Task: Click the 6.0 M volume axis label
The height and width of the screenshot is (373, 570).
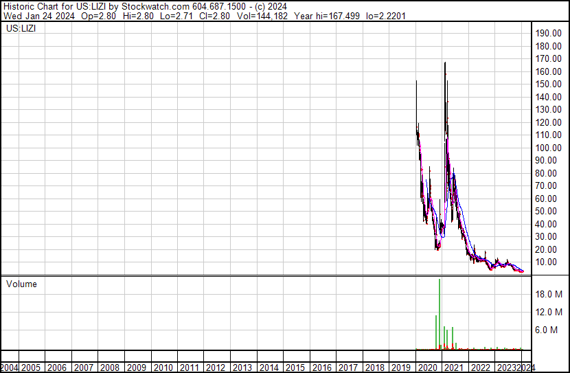Action: 550,330
